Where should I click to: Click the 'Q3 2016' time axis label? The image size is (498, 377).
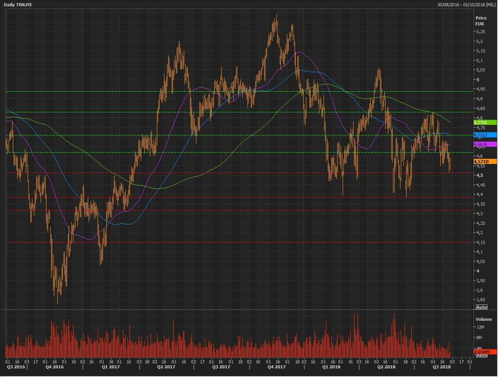coord(16,367)
